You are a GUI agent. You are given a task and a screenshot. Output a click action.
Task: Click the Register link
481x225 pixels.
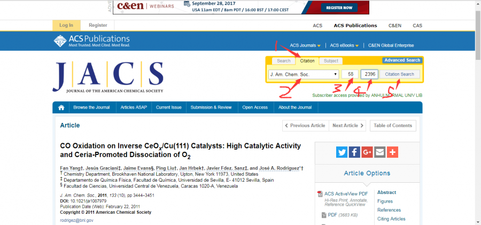tap(98, 25)
